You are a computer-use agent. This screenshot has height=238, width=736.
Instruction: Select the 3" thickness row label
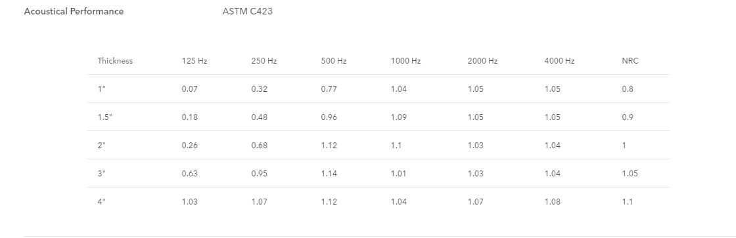[101, 173]
